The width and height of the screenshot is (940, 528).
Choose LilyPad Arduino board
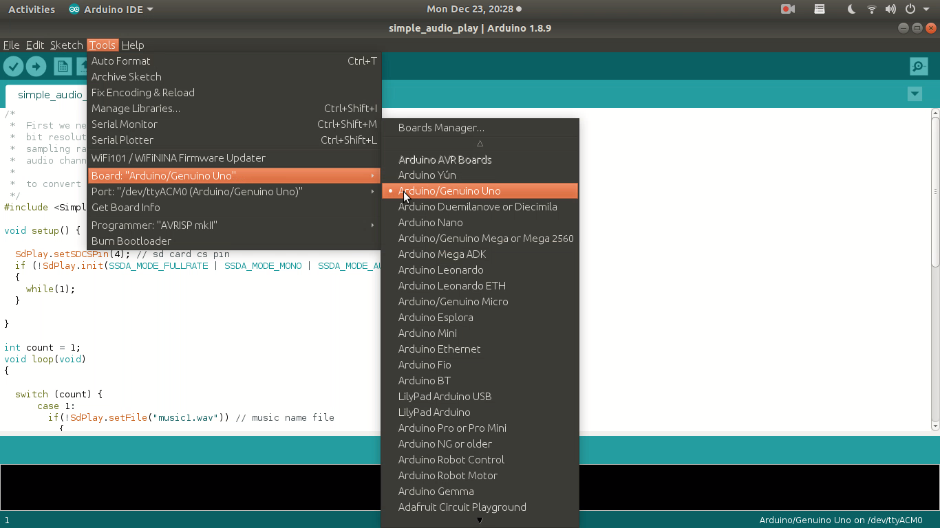pos(480,412)
